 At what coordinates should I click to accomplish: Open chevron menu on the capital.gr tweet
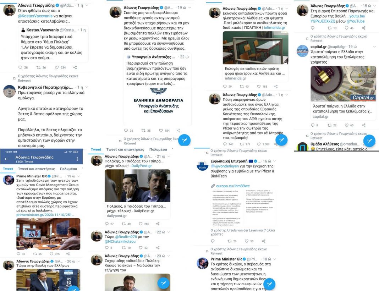(374, 46)
